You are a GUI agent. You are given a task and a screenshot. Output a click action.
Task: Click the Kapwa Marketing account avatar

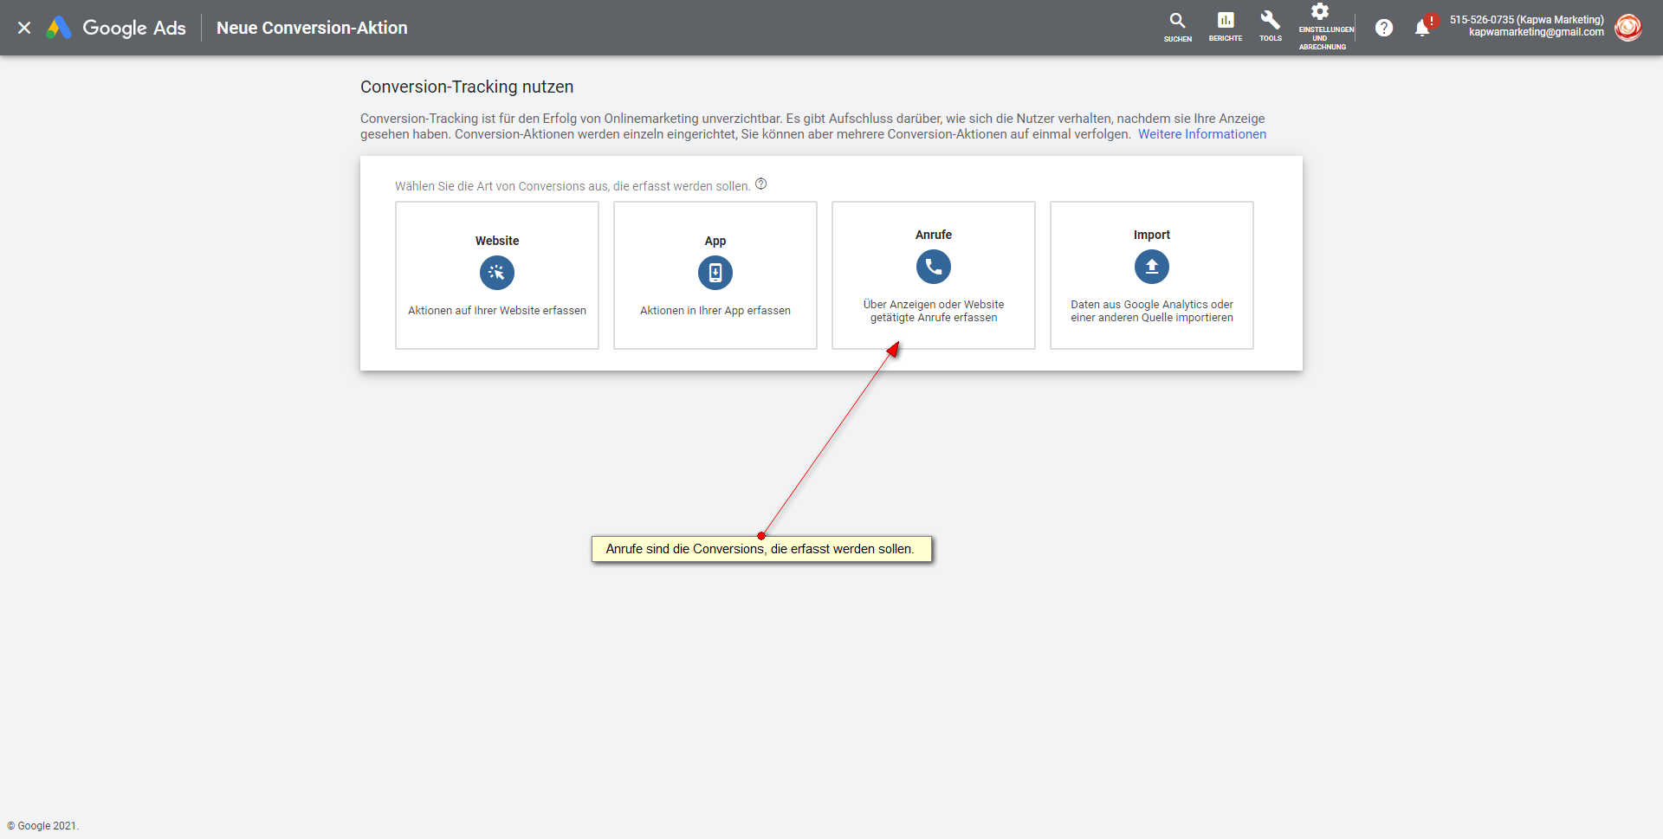(1627, 28)
